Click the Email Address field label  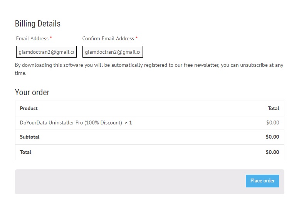point(32,38)
